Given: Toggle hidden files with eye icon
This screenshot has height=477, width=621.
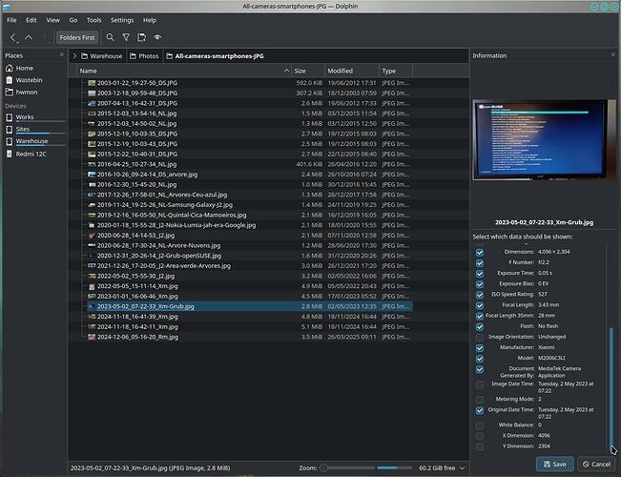Looking at the screenshot, I should (x=157, y=37).
